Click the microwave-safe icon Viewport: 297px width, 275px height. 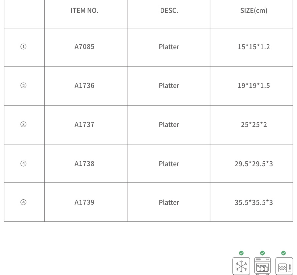pos(284,266)
